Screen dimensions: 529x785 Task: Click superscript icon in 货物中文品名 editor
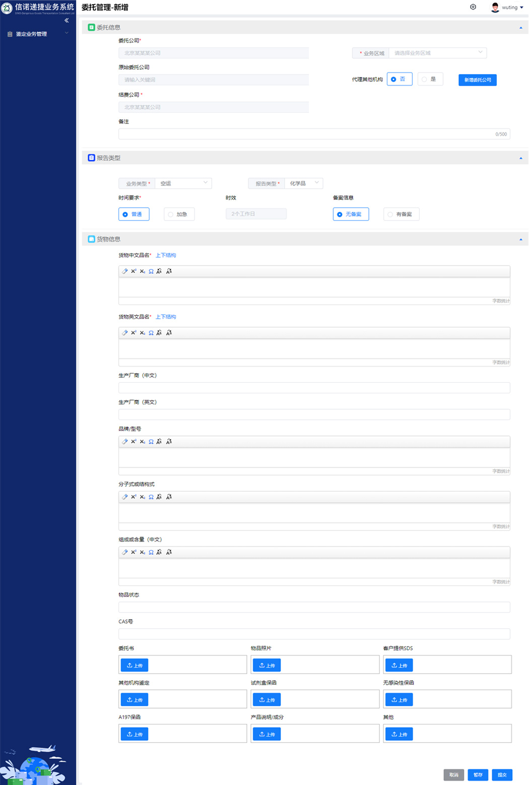point(134,271)
